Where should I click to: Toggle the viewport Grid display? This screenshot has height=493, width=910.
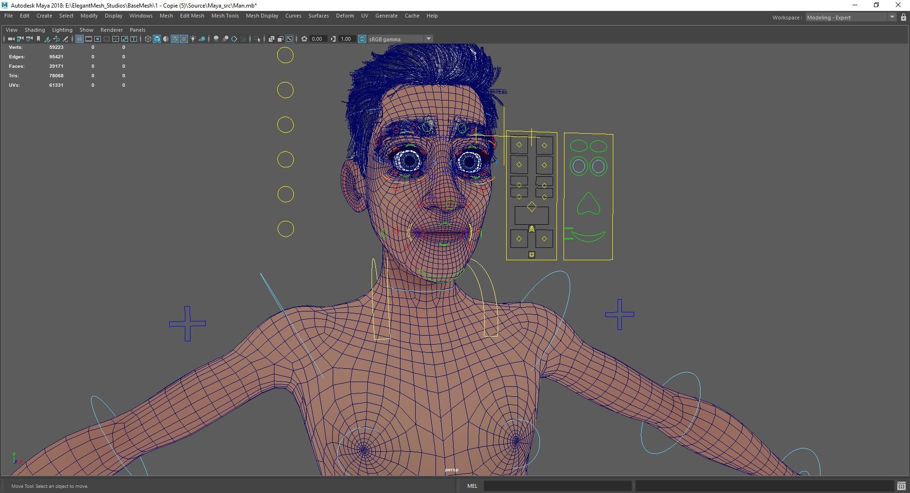pyautogui.click(x=80, y=39)
